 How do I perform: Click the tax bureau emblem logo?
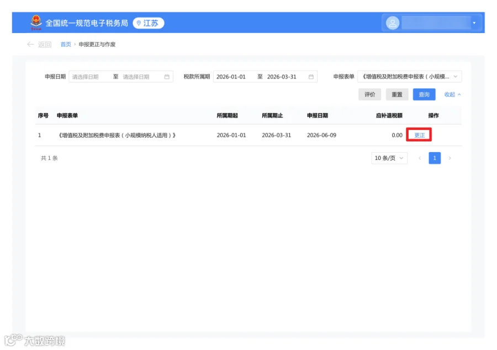36,23
